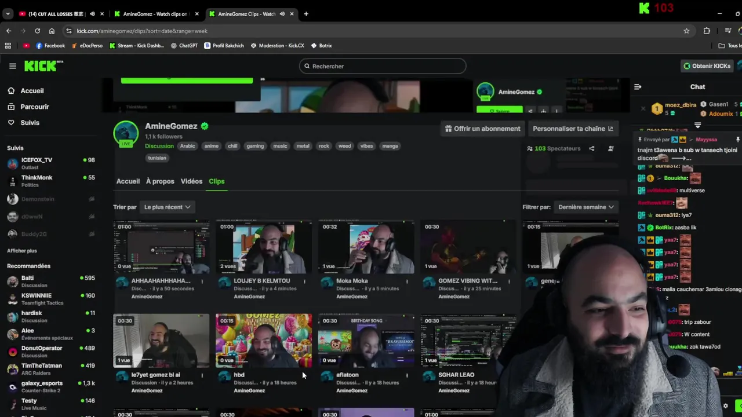Unpin the pinned chat message

click(x=737, y=140)
